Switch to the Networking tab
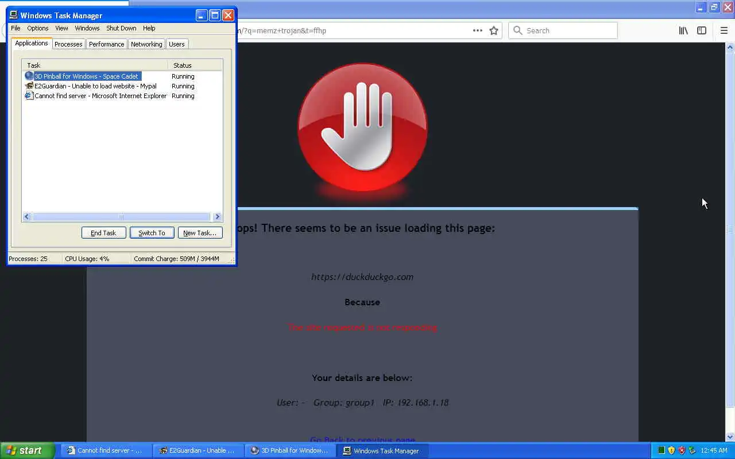 (146, 44)
